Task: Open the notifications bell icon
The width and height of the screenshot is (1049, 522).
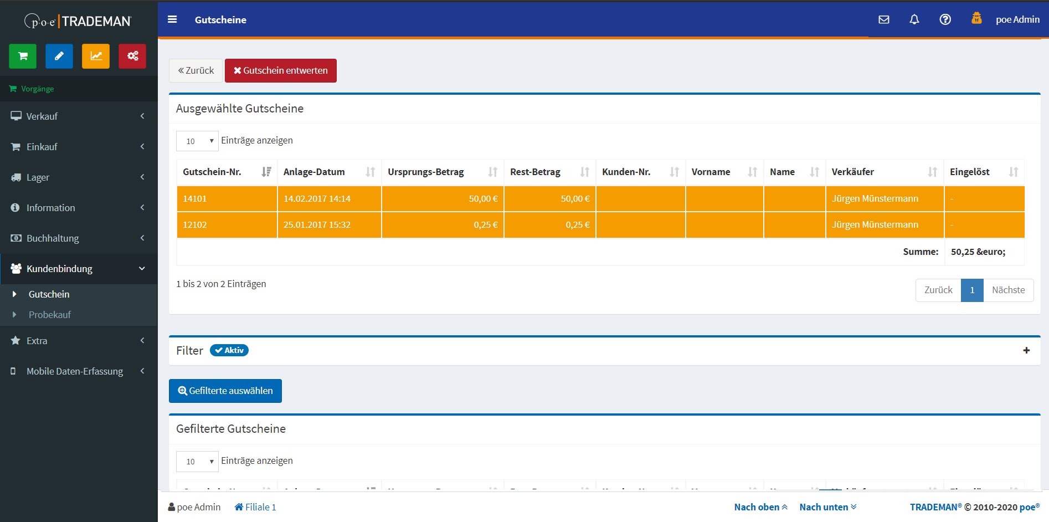Action: click(914, 19)
